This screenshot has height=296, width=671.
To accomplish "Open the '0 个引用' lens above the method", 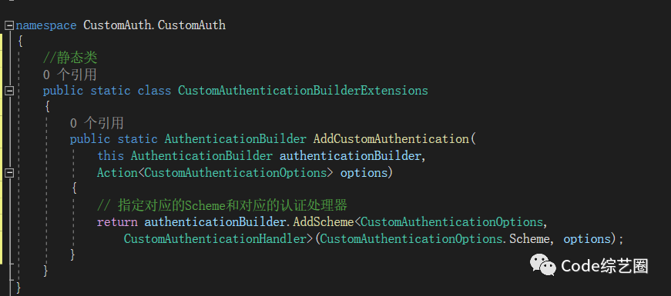I will point(97,124).
